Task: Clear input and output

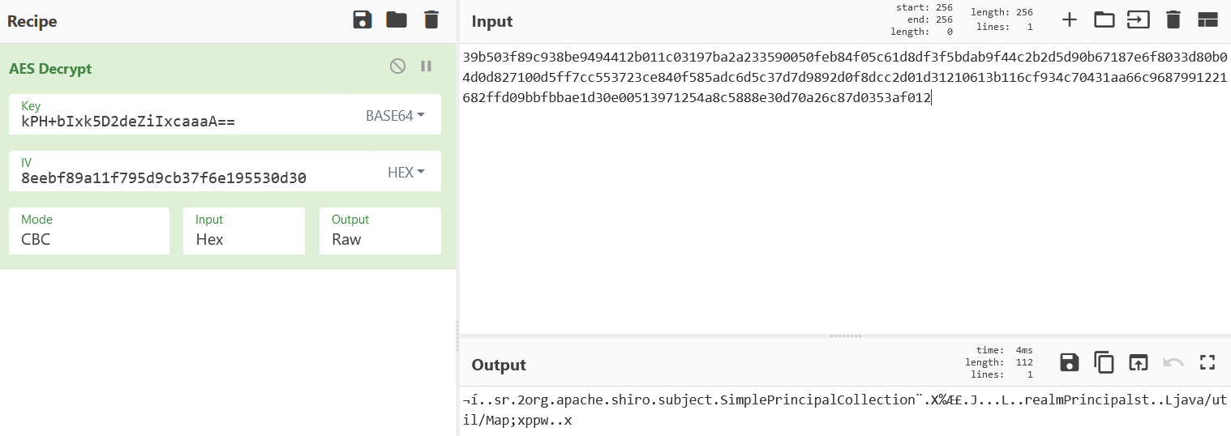Action: coord(1173,20)
